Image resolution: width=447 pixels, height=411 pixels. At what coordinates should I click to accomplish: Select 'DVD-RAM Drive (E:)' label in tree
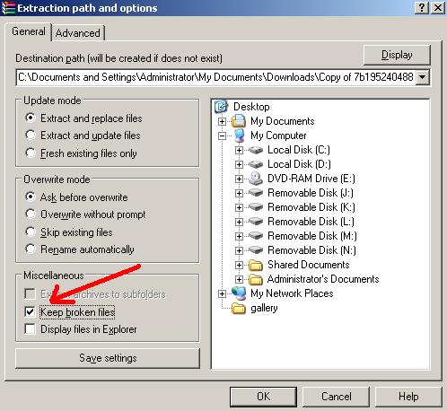(x=311, y=179)
